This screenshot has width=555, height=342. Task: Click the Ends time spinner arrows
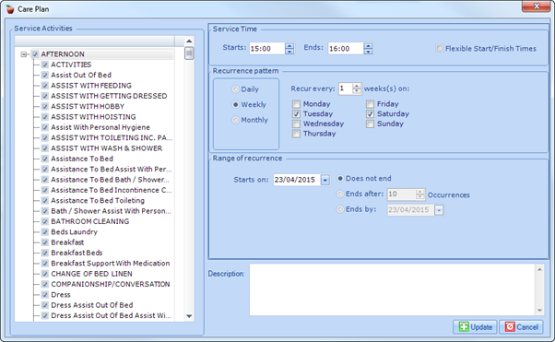point(368,49)
